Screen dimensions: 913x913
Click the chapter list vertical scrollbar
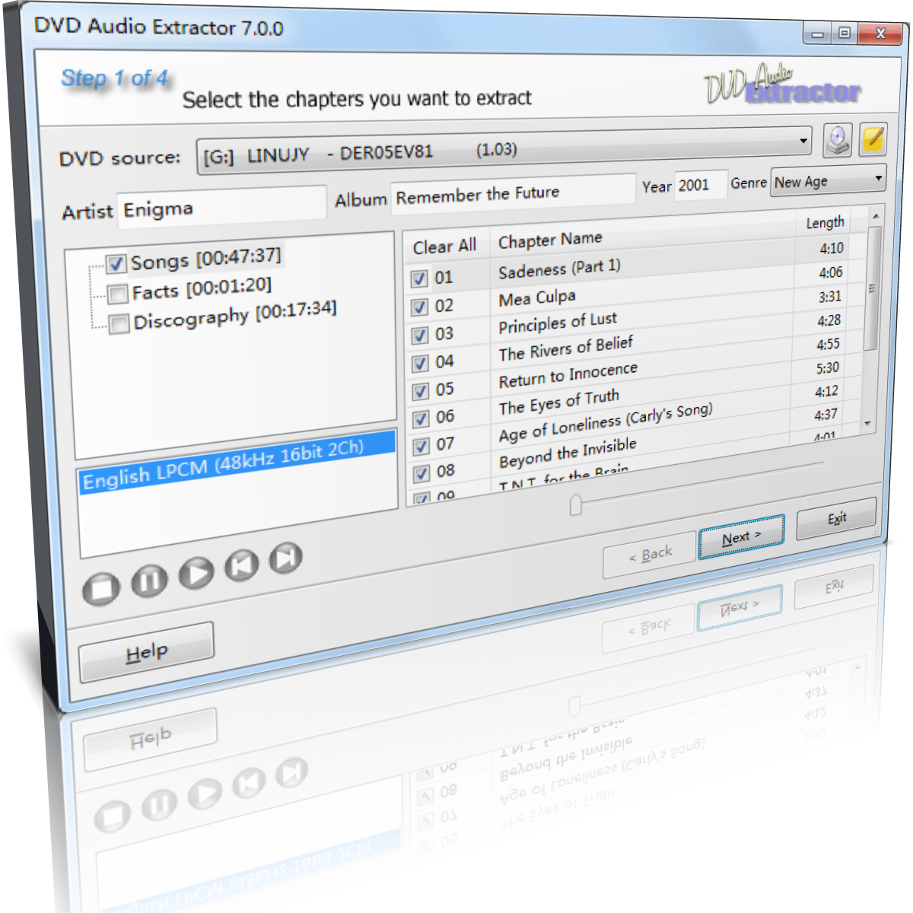872,289
